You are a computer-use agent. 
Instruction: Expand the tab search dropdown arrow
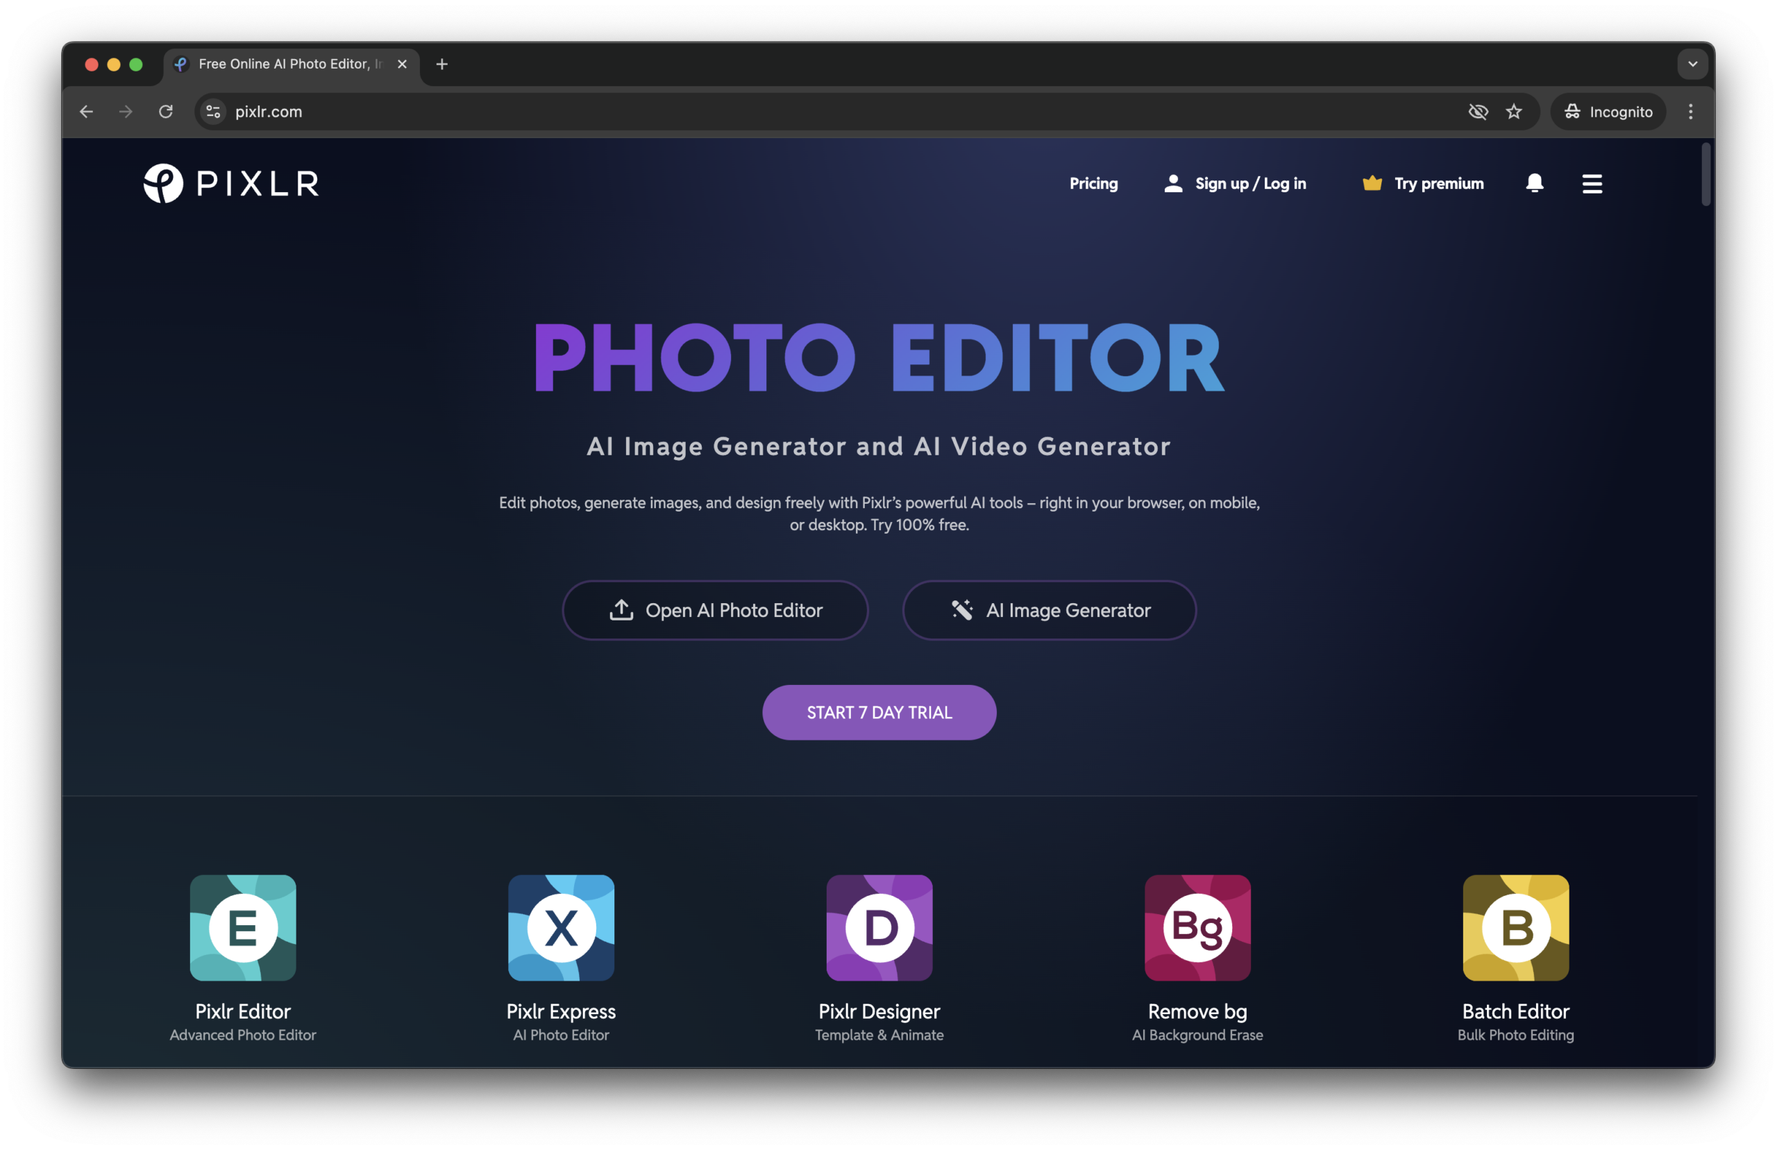pyautogui.click(x=1692, y=65)
